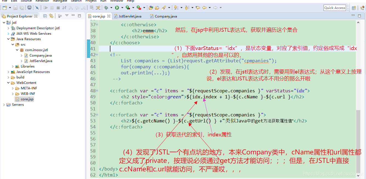Toggle code fold at line 48

97,91
